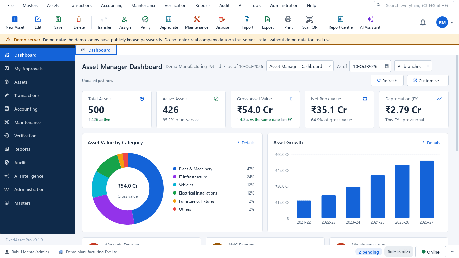Viewport: 459px width, 258px height.
Task: Open Assets in the sidebar
Action: tap(38, 82)
